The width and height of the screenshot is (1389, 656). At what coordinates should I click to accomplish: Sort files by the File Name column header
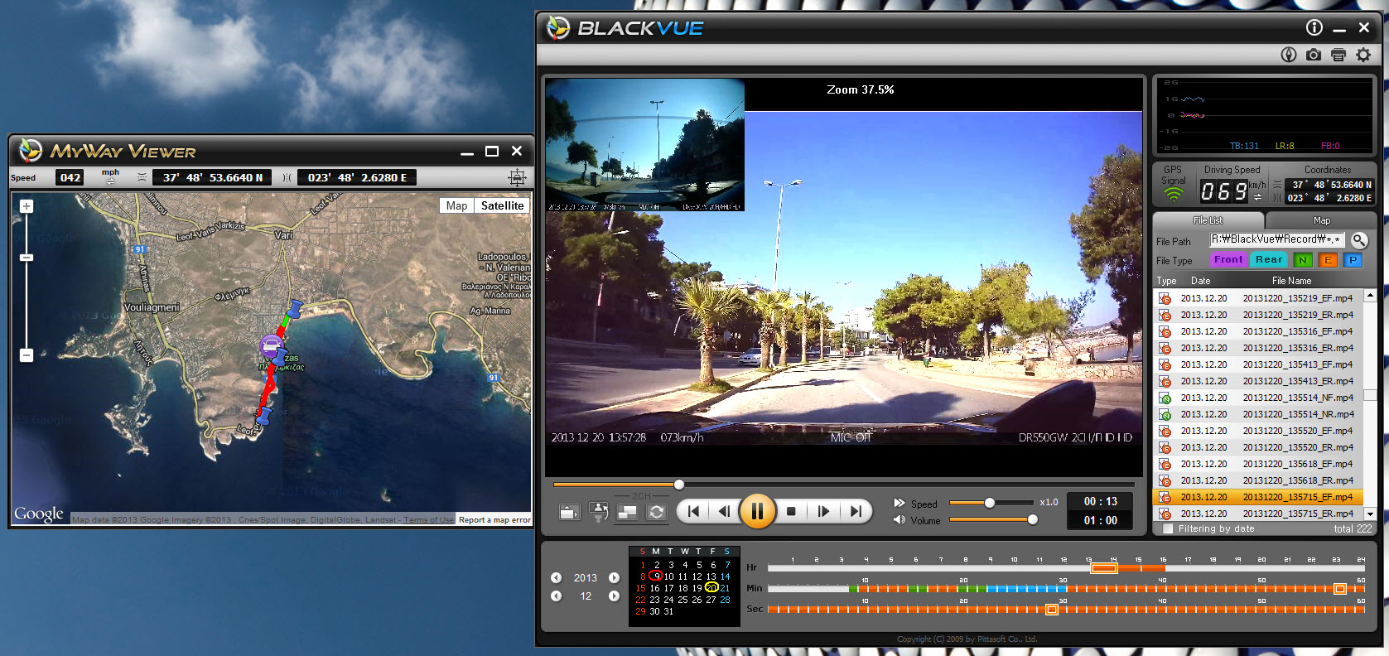pos(1291,281)
